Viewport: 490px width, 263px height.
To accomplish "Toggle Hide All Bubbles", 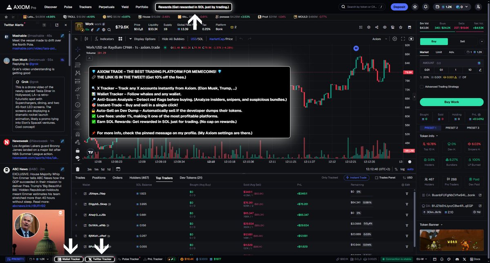I will pyautogui.click(x=173, y=39).
